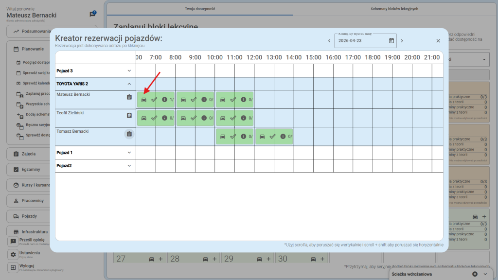
Task: Click car icon in Mateusz Bernacki's 7:00 block
Action: click(143, 100)
